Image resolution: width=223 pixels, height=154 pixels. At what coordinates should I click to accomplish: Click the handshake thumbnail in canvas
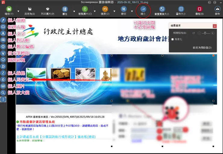pyautogui.click(x=85, y=74)
